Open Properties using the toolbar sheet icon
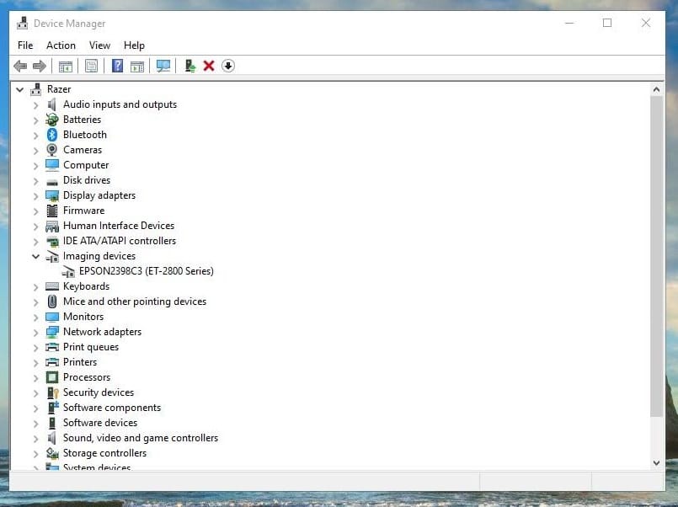678x507 pixels. coord(91,67)
